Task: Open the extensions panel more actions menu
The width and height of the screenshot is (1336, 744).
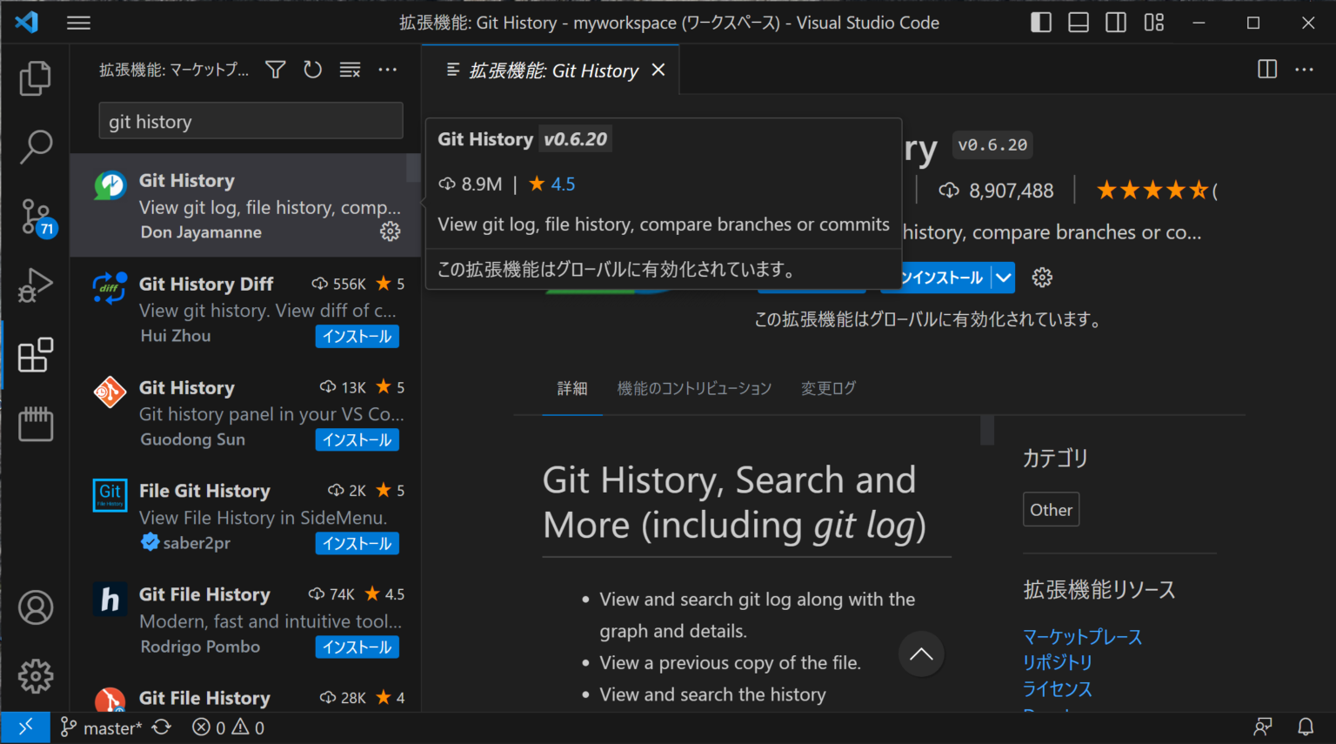Action: (387, 69)
